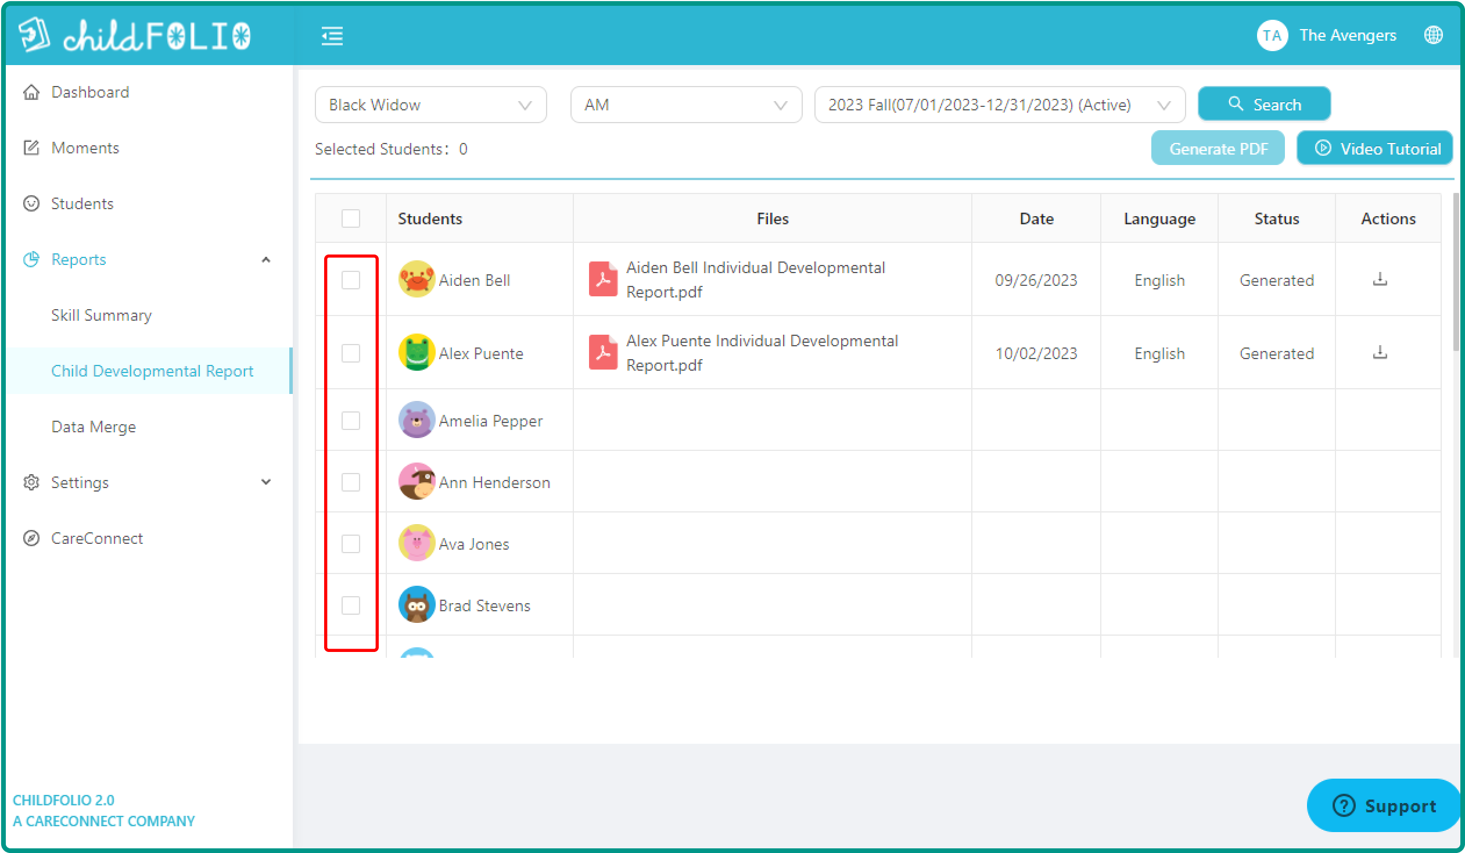1465x853 pixels.
Task: Select Child Developmental Report
Action: click(x=152, y=371)
